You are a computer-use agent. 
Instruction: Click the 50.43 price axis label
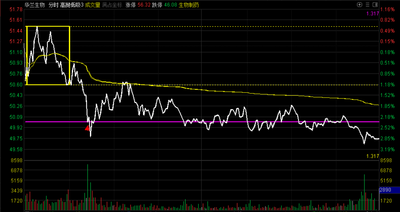pyautogui.click(x=16, y=95)
